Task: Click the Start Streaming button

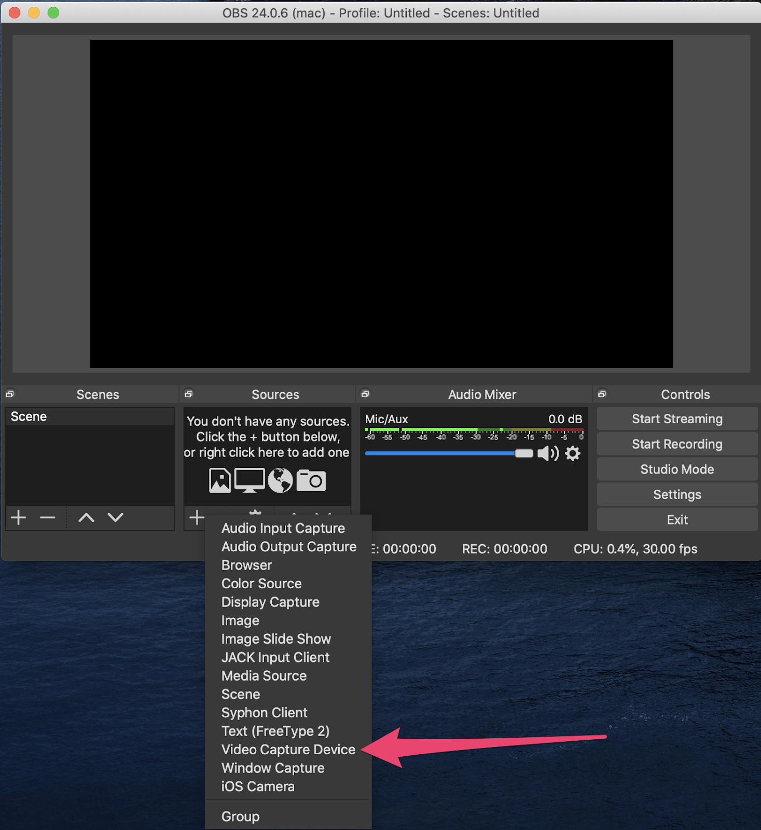Action: [x=677, y=419]
